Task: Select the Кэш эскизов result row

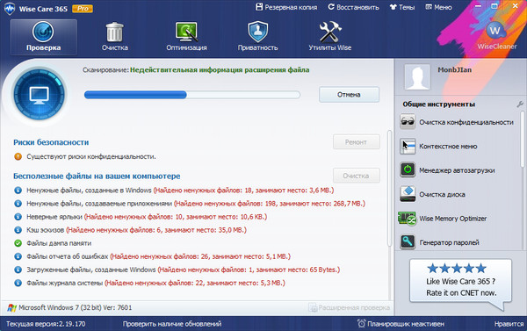Action: click(x=130, y=230)
